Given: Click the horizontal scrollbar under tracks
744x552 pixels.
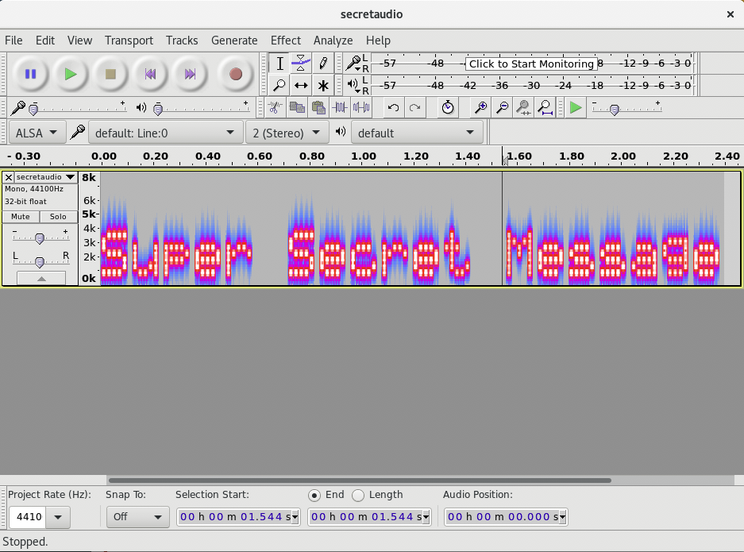Looking at the screenshot, I should [360, 481].
